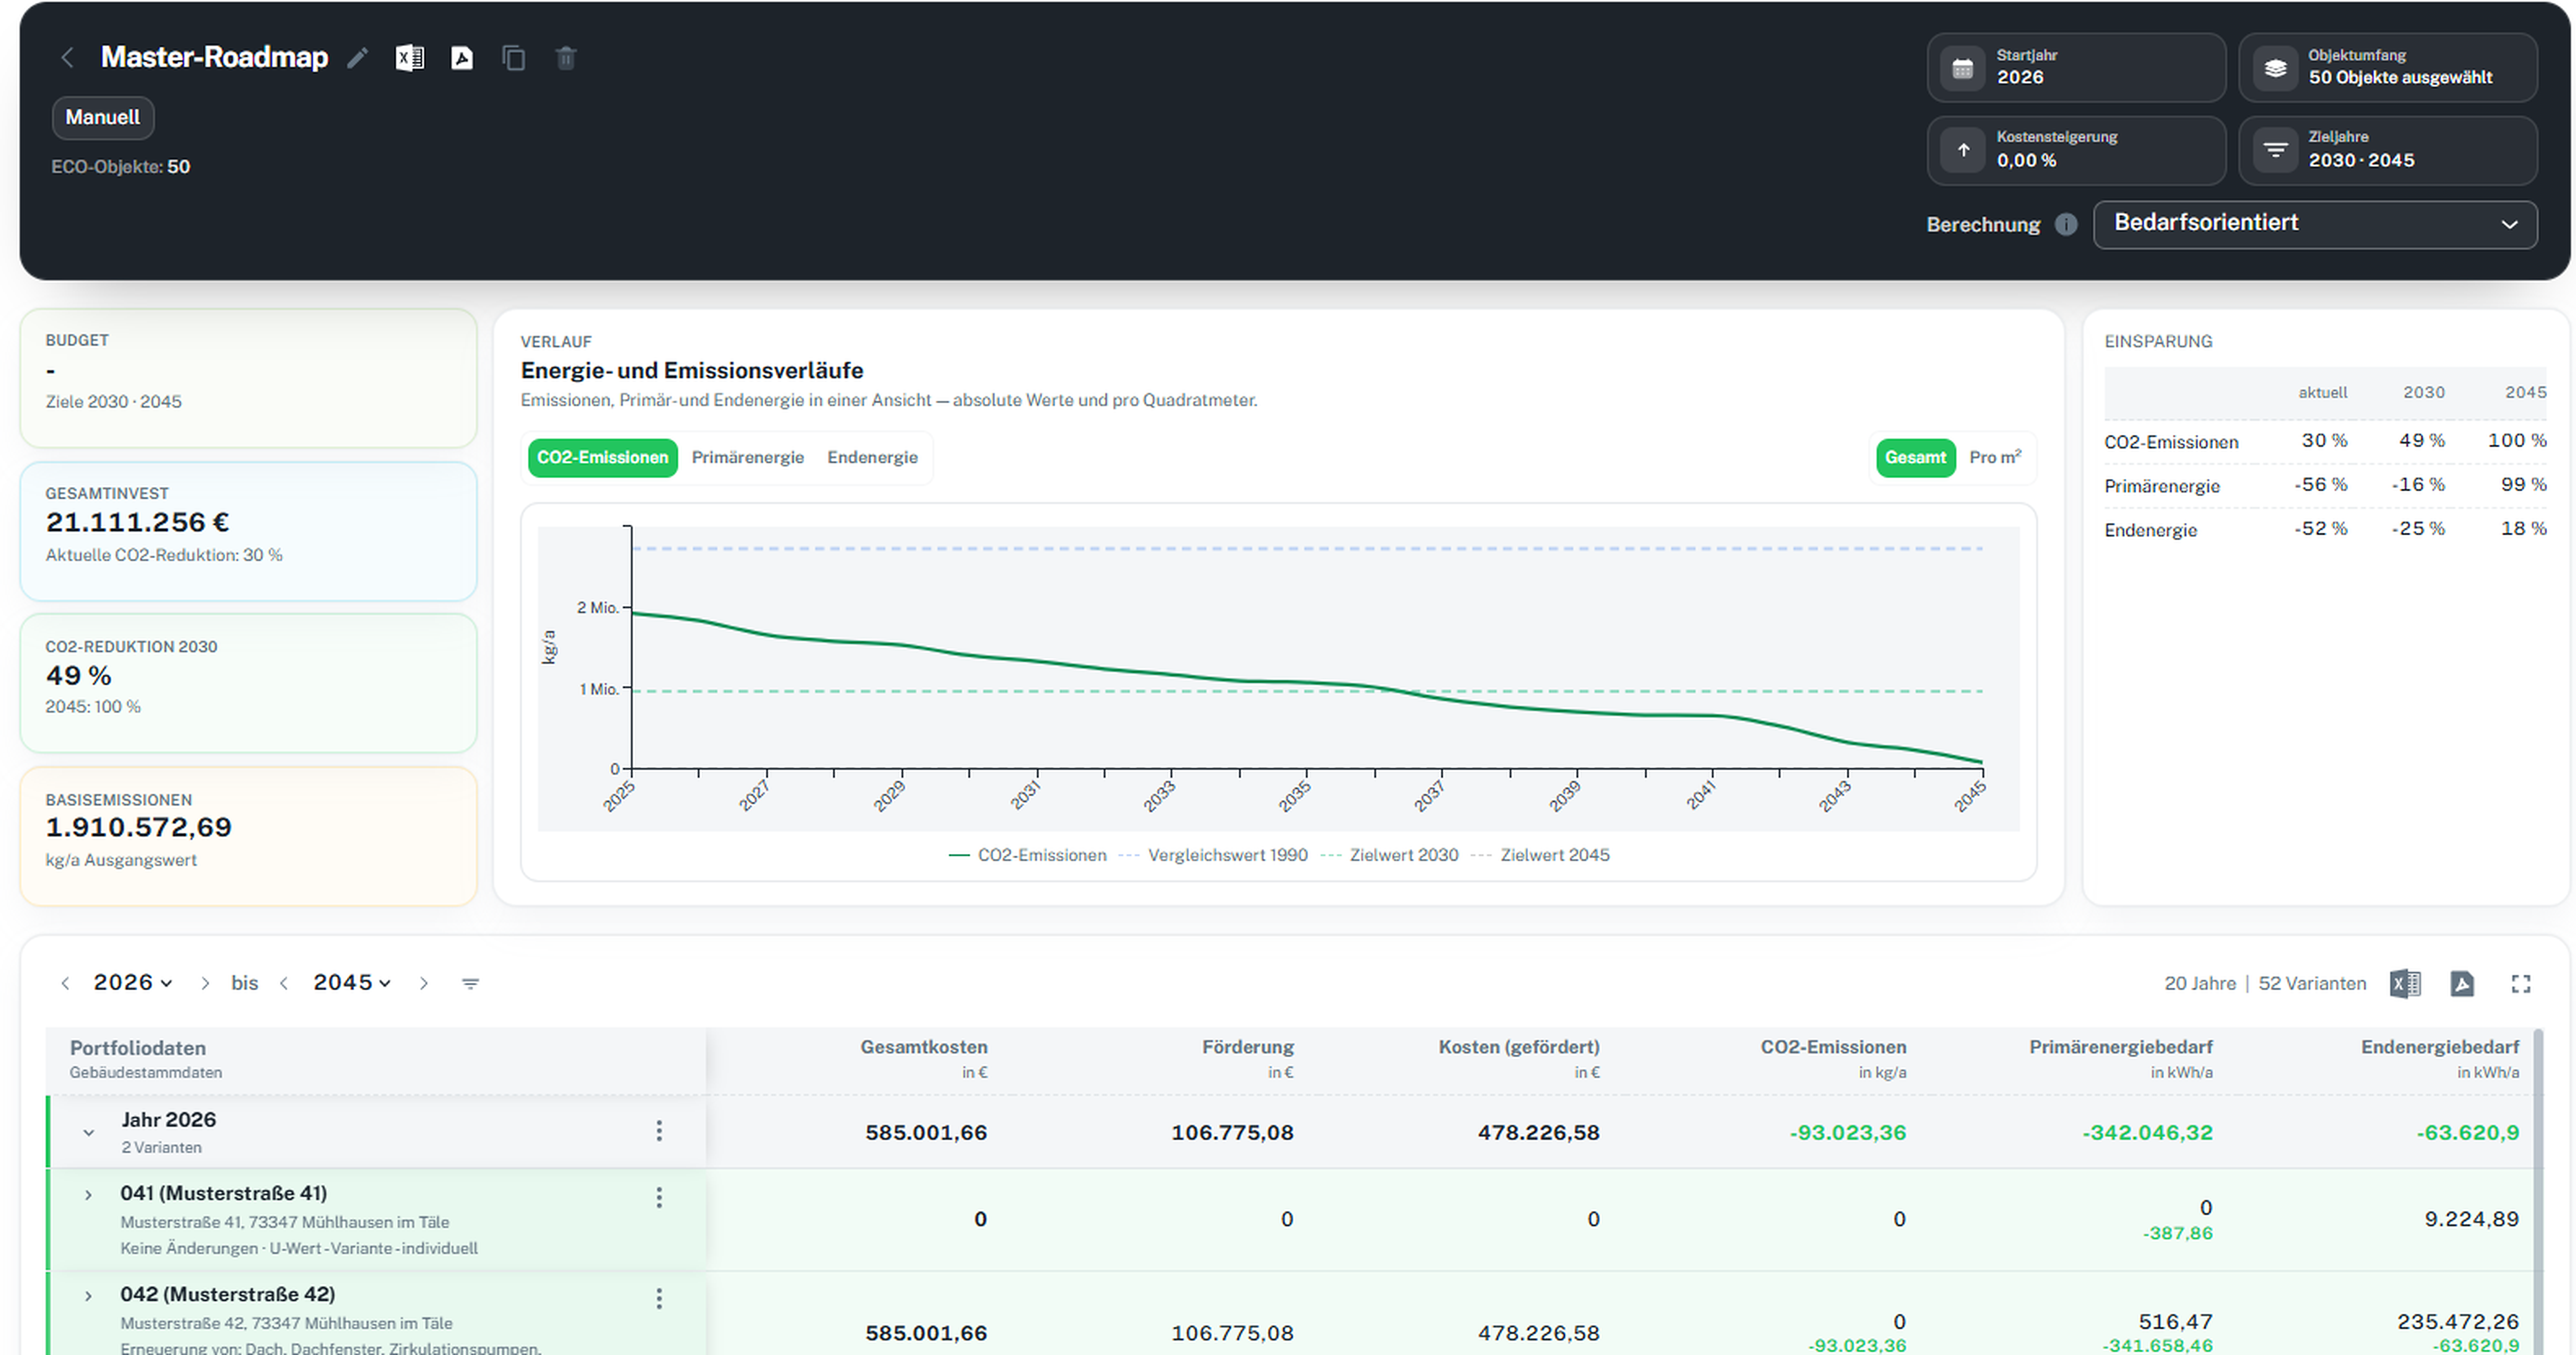Click the Objektumfang layers icon

pyautogui.click(x=2275, y=68)
